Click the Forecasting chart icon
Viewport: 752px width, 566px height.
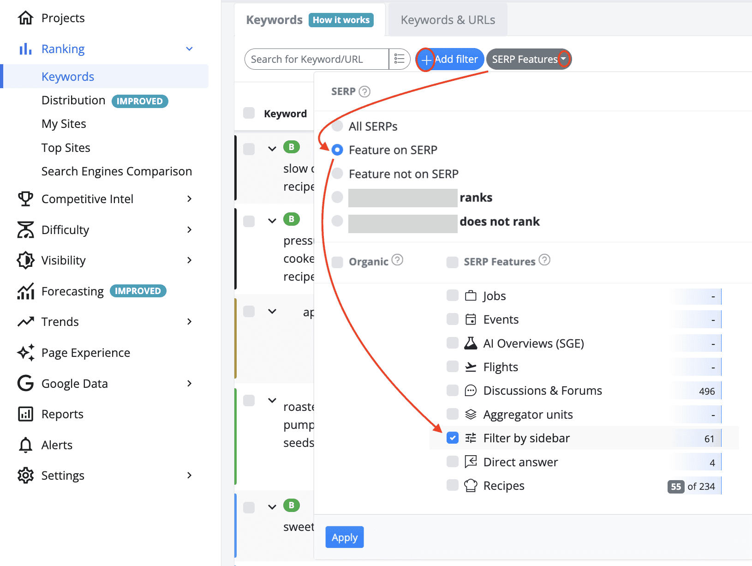[x=25, y=291]
